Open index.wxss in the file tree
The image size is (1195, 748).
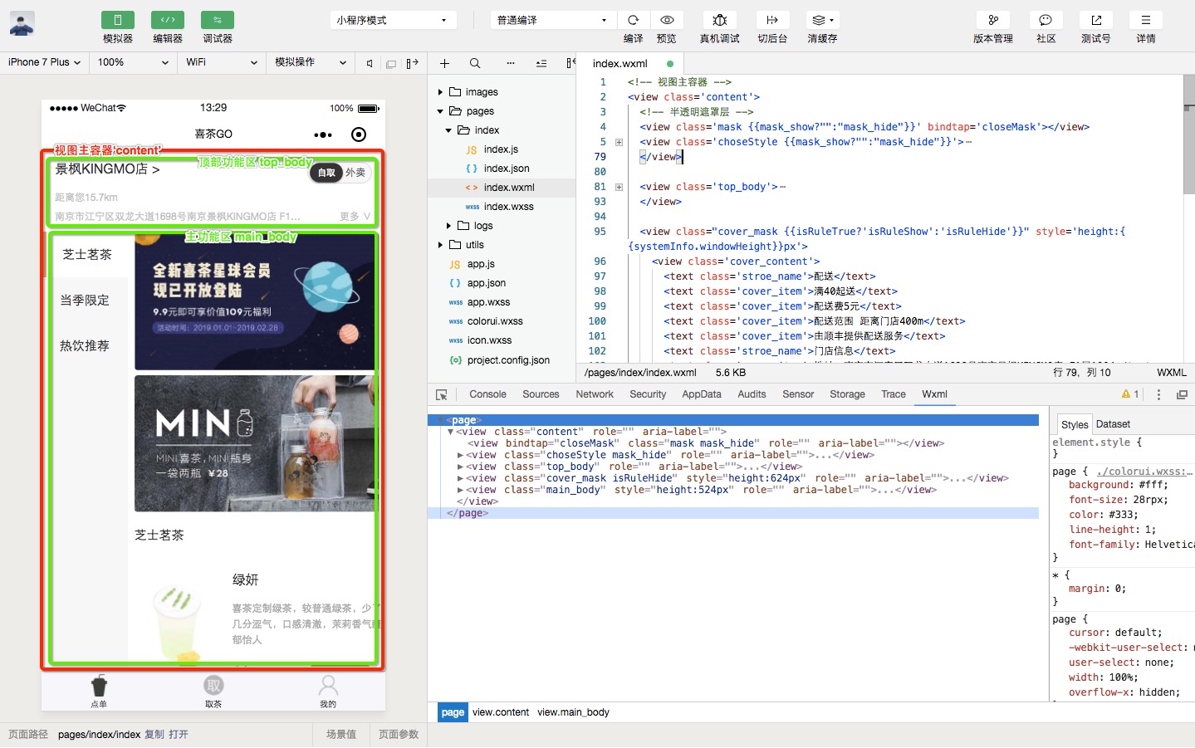(508, 207)
